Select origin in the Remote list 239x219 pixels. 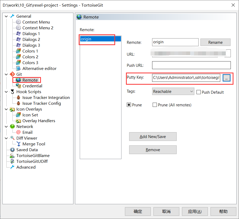101,39
